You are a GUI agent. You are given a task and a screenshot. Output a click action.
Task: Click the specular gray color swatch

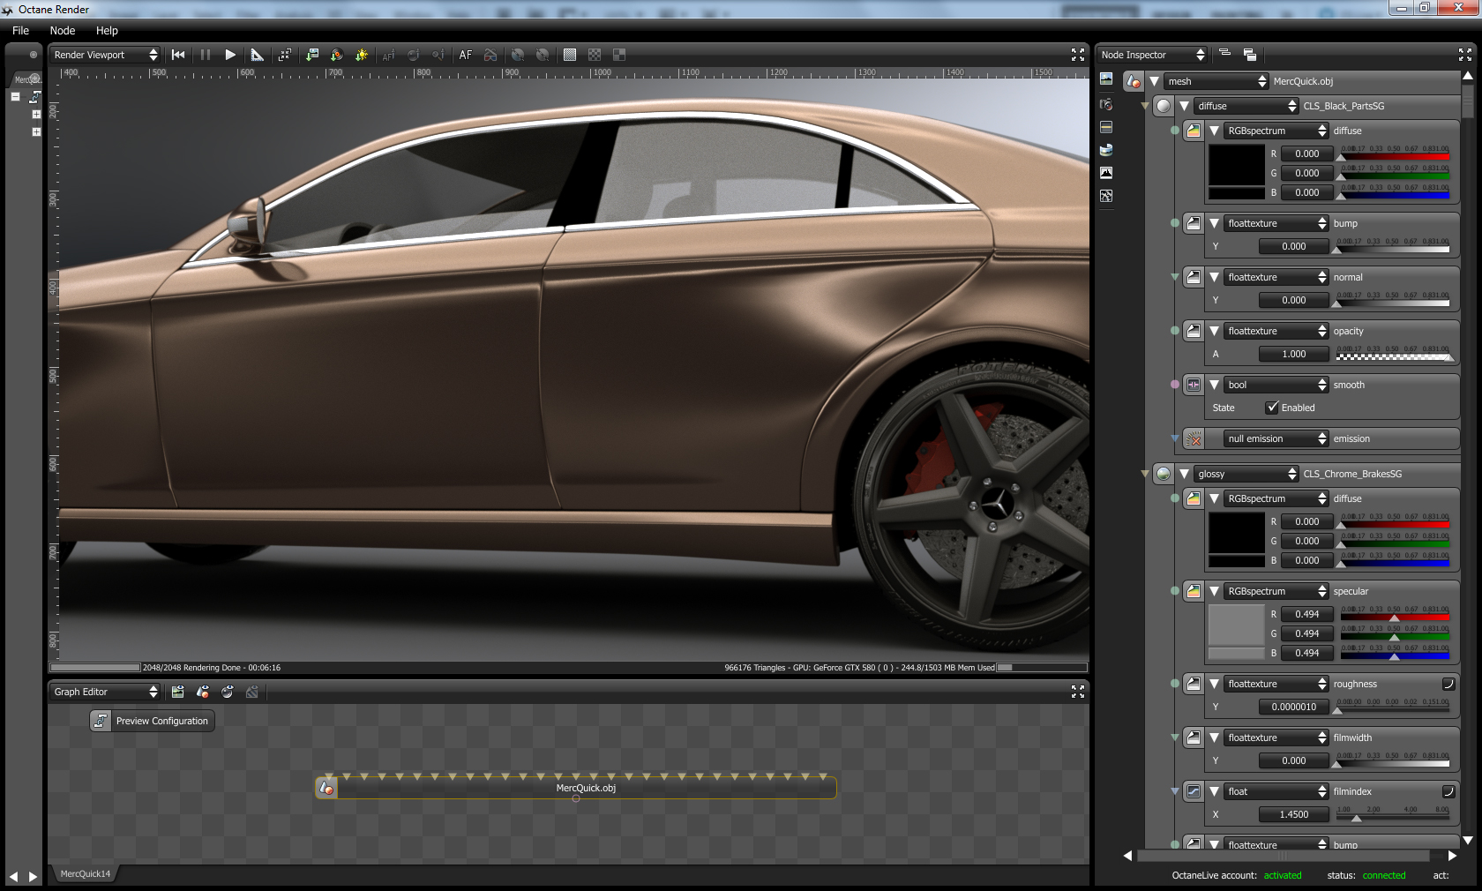pyautogui.click(x=1236, y=625)
